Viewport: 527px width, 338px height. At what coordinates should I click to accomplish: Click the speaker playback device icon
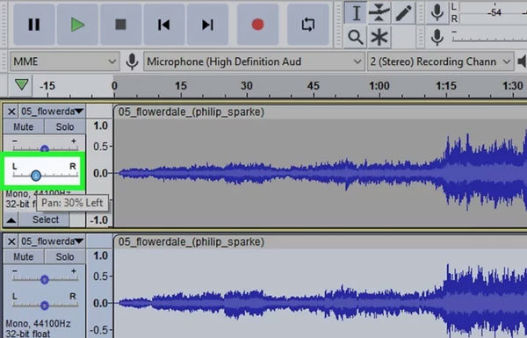[x=522, y=61]
